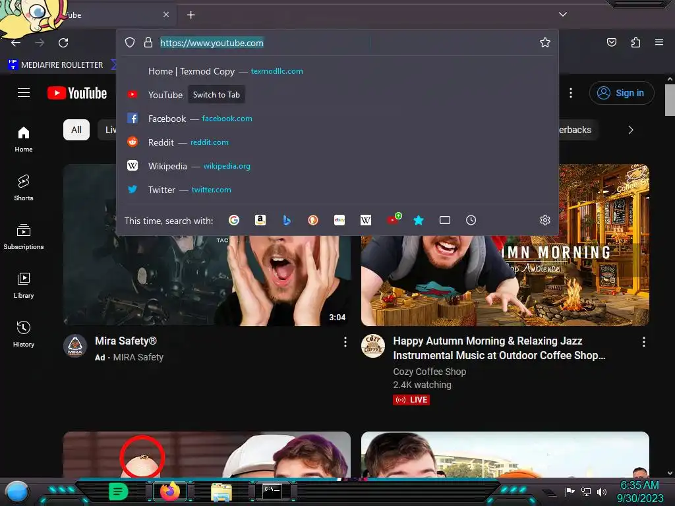Click the Sign in button

(x=622, y=93)
